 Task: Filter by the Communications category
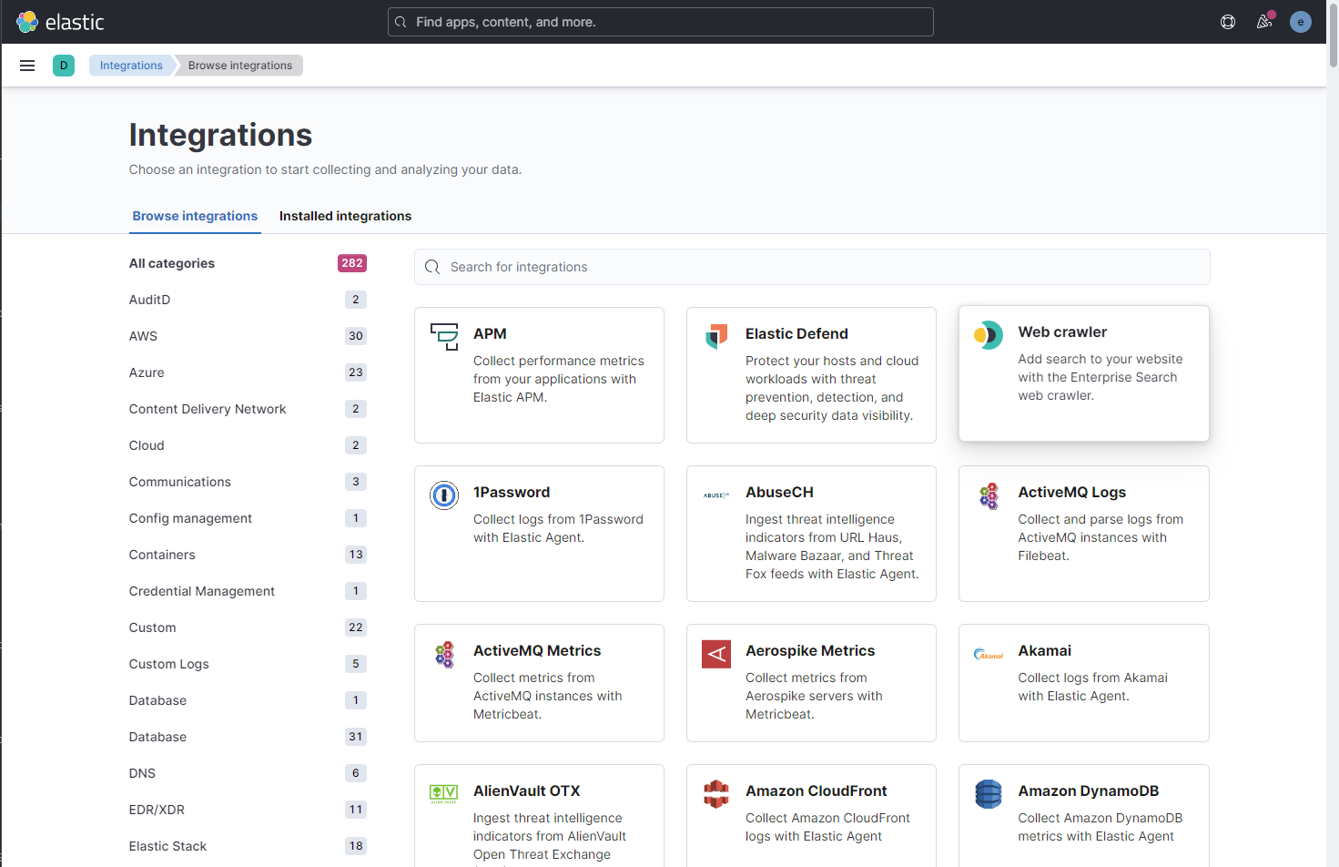coord(248,482)
